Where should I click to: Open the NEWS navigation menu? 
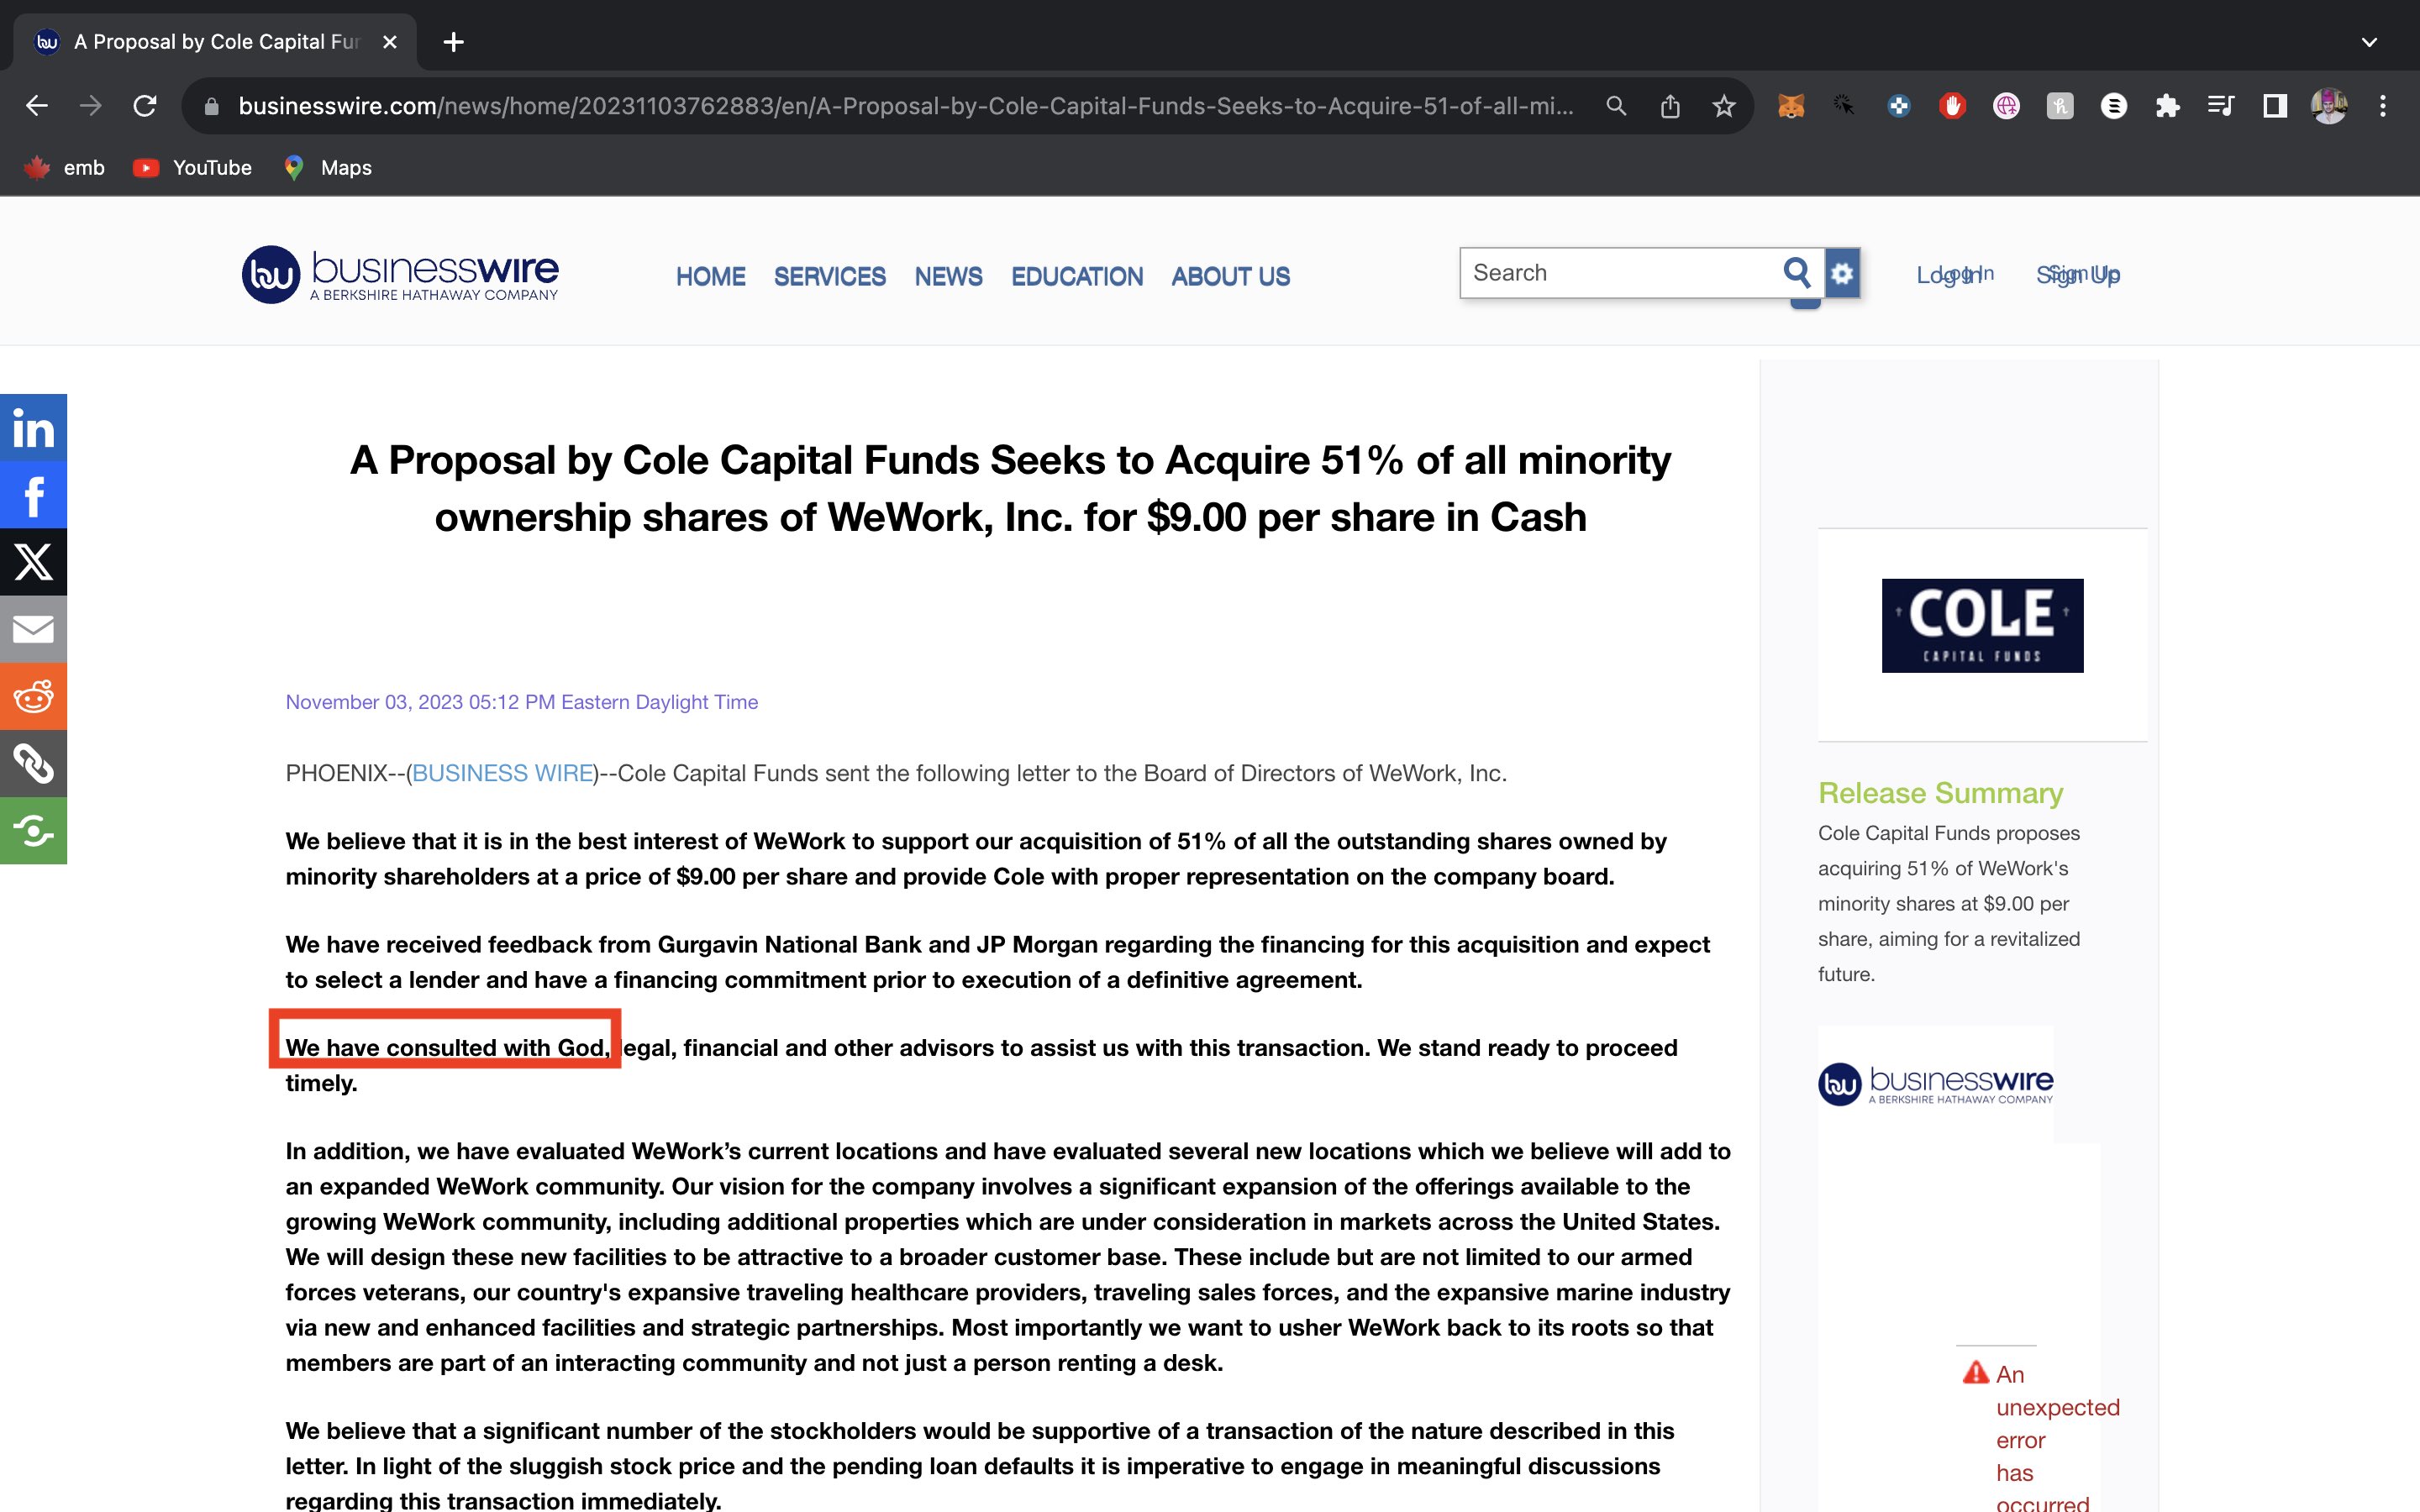(948, 276)
